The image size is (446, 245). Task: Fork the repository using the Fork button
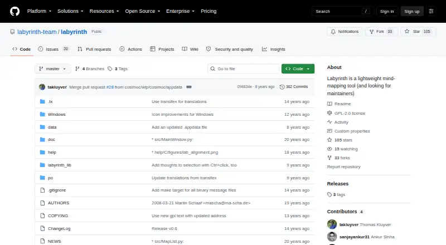[381, 32]
